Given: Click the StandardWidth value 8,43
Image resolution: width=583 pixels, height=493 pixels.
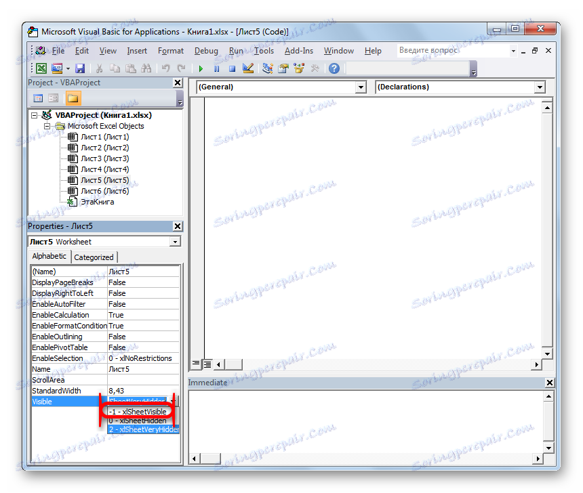Looking at the screenshot, I should [x=144, y=391].
